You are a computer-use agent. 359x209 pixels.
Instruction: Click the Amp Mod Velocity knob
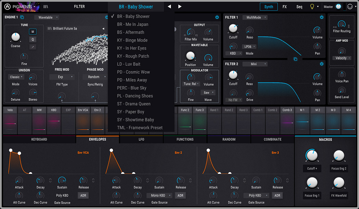[x=342, y=51]
